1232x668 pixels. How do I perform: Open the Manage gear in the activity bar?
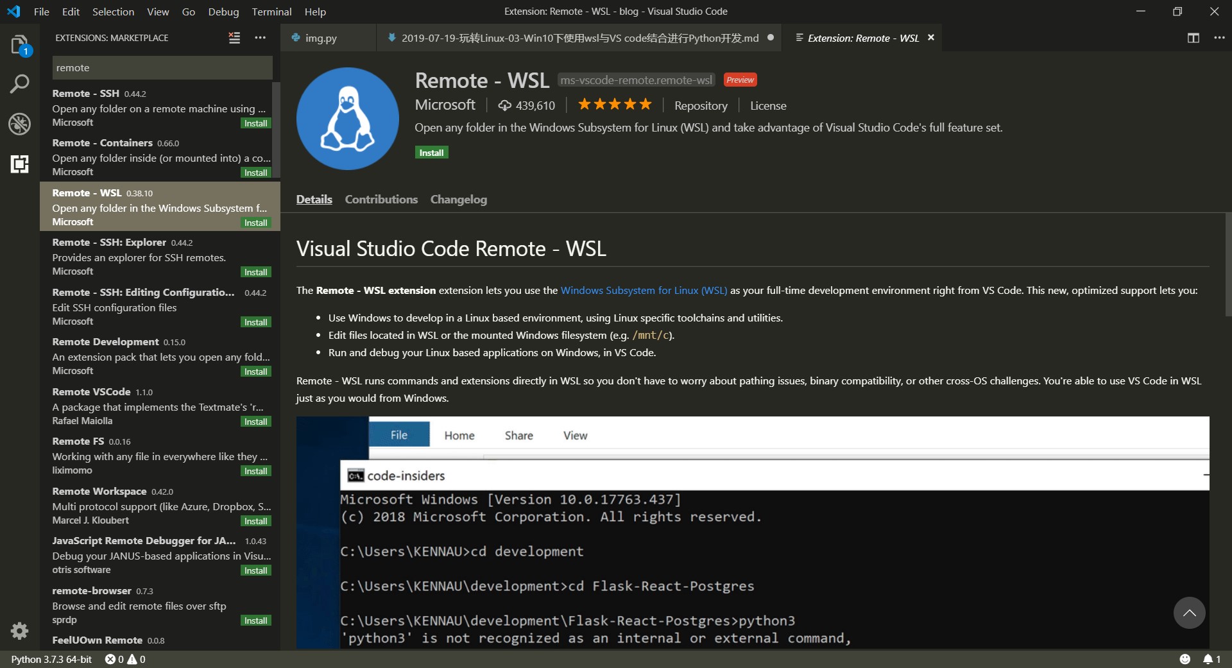coord(19,631)
